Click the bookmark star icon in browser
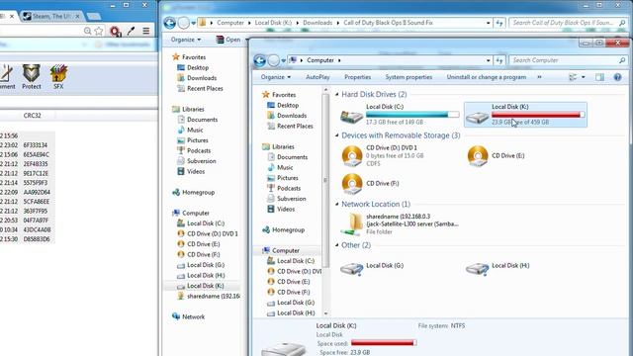The height and width of the screenshot is (356, 633). (99, 31)
